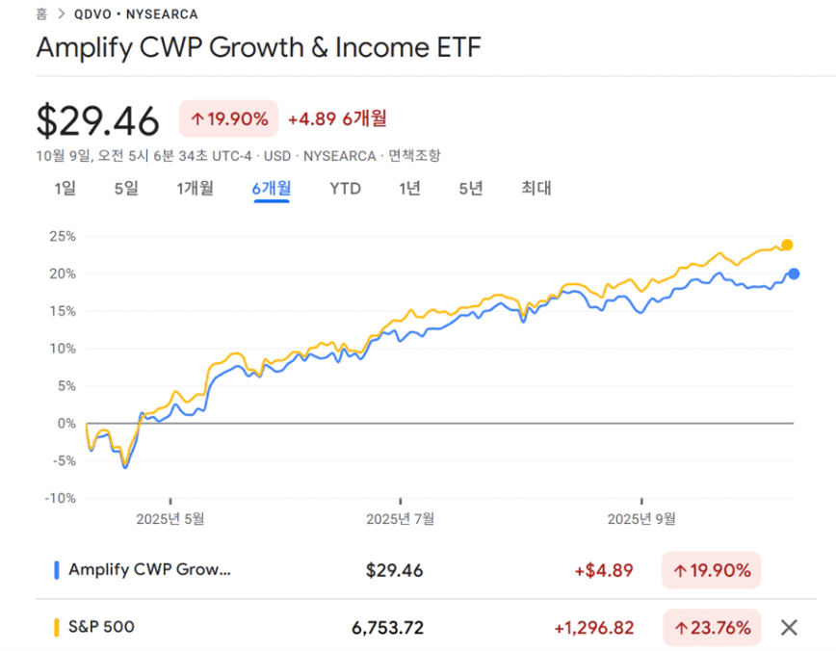
Task: Open the S&P 500 comparison row
Action: point(101,628)
